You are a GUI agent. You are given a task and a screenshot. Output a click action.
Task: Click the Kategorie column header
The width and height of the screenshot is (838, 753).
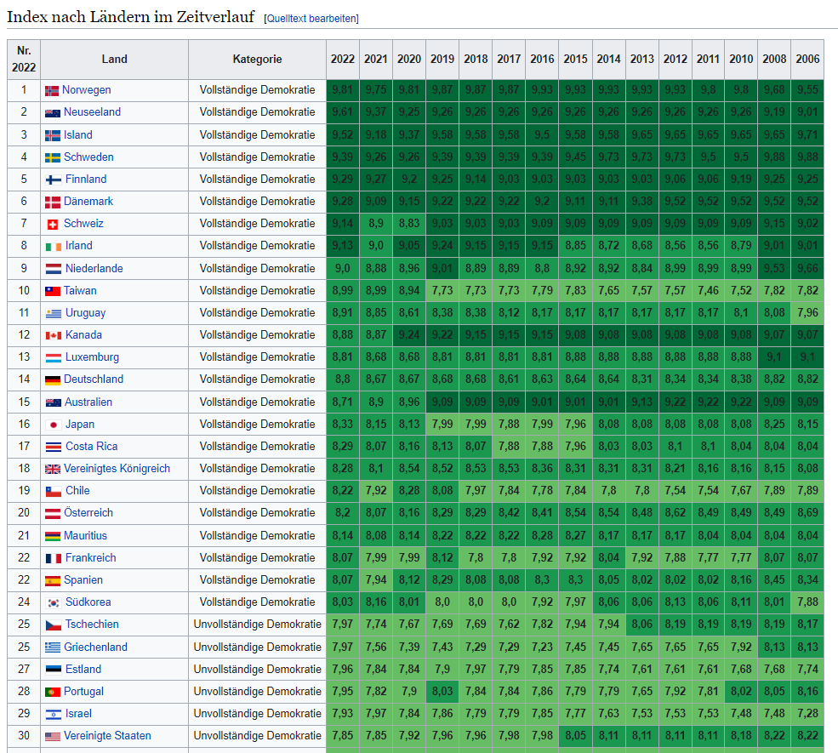coord(257,60)
